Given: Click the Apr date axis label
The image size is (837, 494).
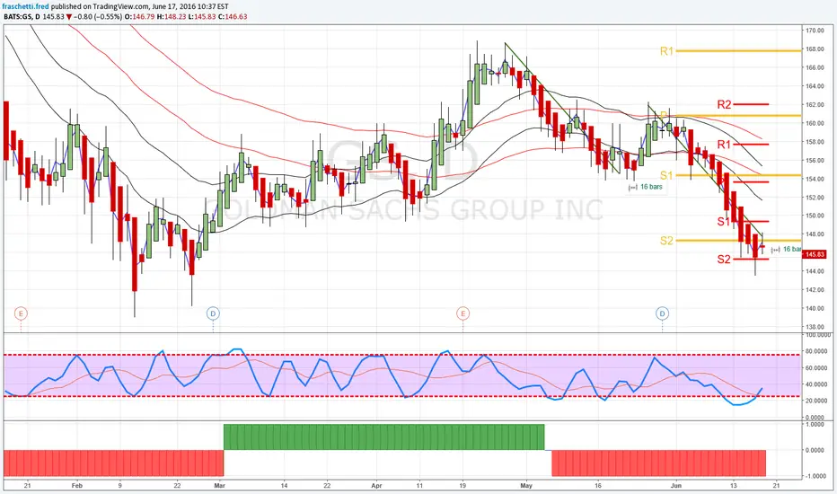Looking at the screenshot, I should 376,486.
